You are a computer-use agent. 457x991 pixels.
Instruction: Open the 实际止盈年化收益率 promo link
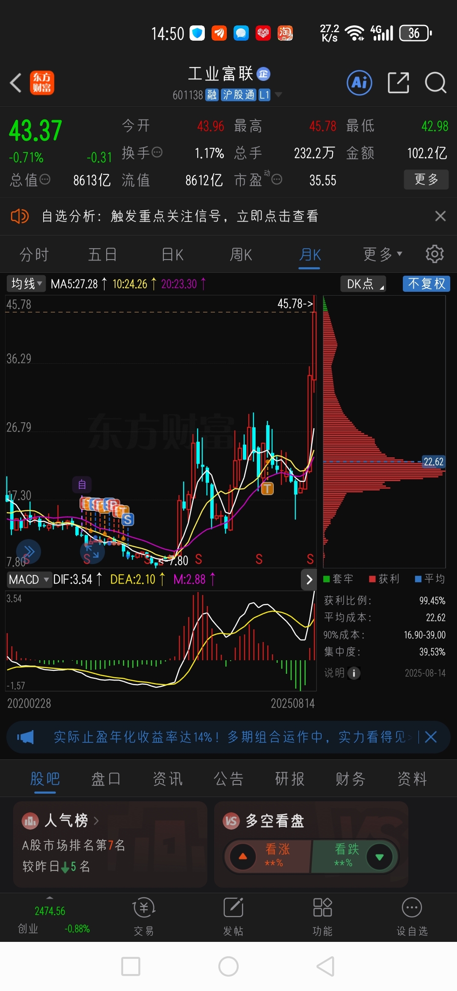tap(230, 737)
